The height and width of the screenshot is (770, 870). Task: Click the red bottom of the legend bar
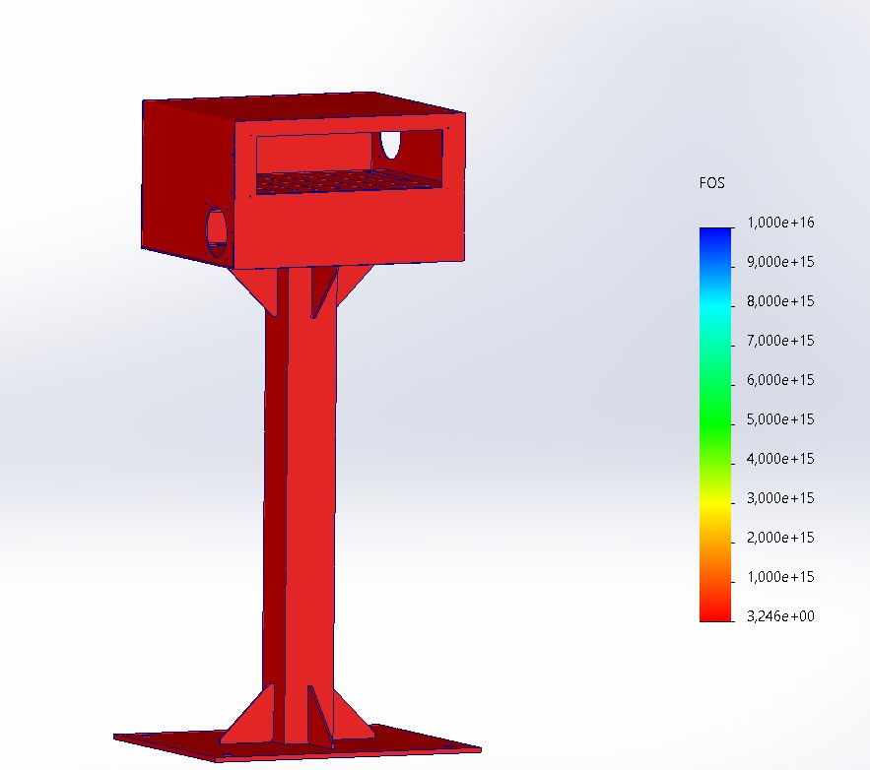716,610
